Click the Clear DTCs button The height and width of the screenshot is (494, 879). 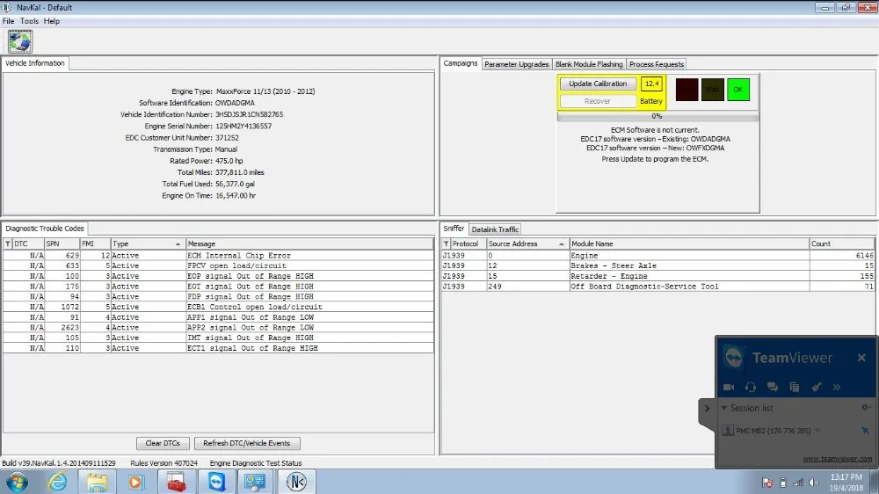point(163,443)
